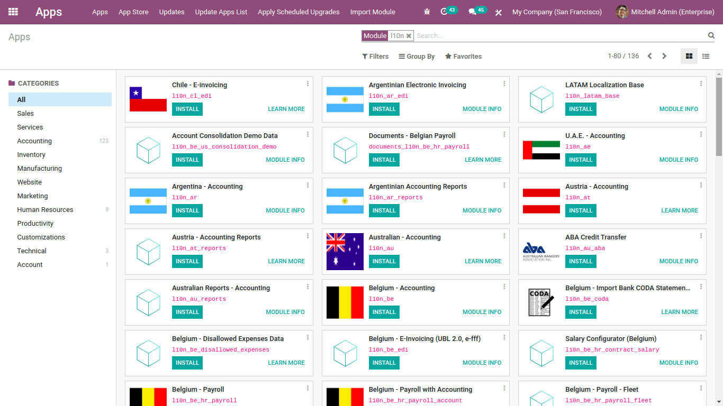Open the Filters dropdown
The width and height of the screenshot is (723, 406).
click(375, 56)
